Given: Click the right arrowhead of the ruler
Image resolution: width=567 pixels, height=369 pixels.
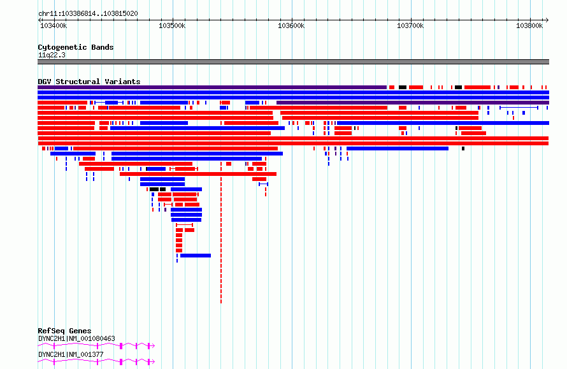Looking at the screenshot, I should click(547, 20).
